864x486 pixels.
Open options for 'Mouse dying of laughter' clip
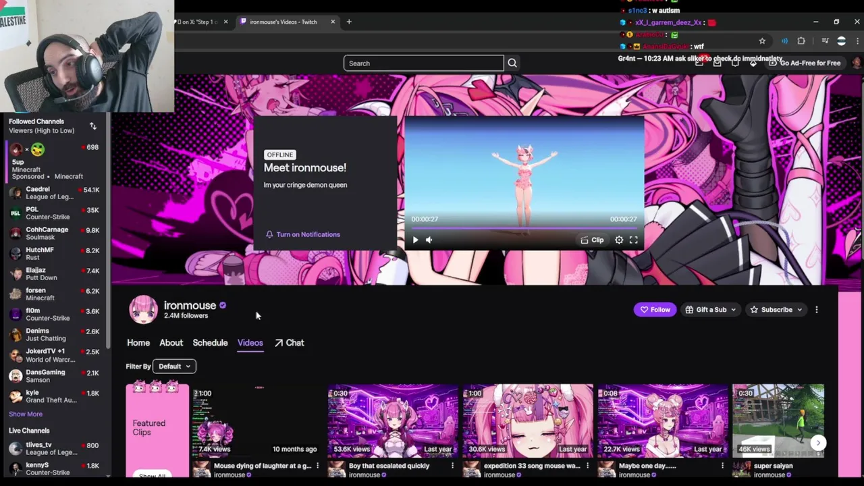click(317, 466)
